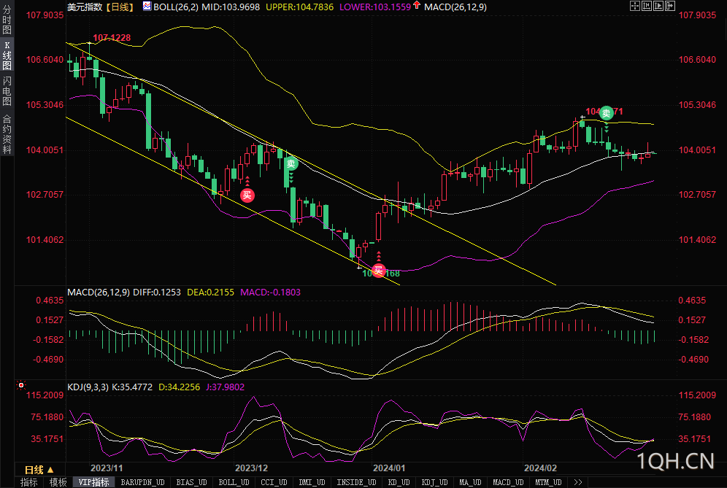The image size is (727, 488).
Task: Click the MACD panel title MACD(26,12,9)
Action: [99, 293]
